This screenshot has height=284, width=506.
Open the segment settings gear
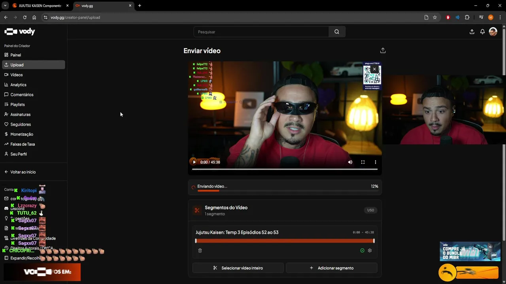tap(370, 250)
